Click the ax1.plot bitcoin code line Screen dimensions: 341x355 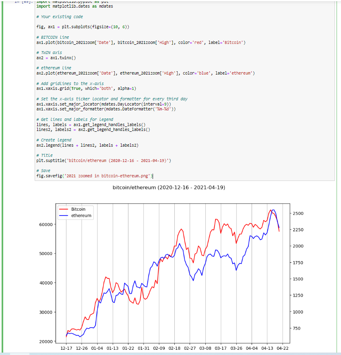tap(141, 42)
